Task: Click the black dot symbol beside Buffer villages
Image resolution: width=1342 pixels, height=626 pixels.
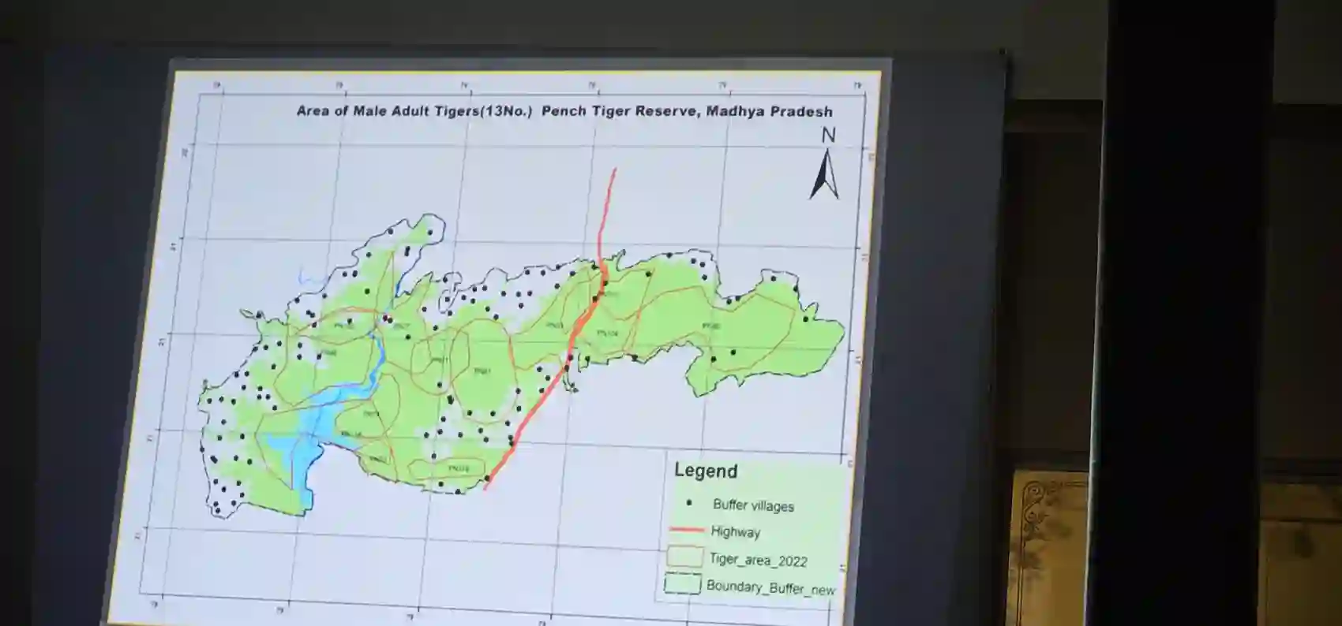Action: (690, 502)
